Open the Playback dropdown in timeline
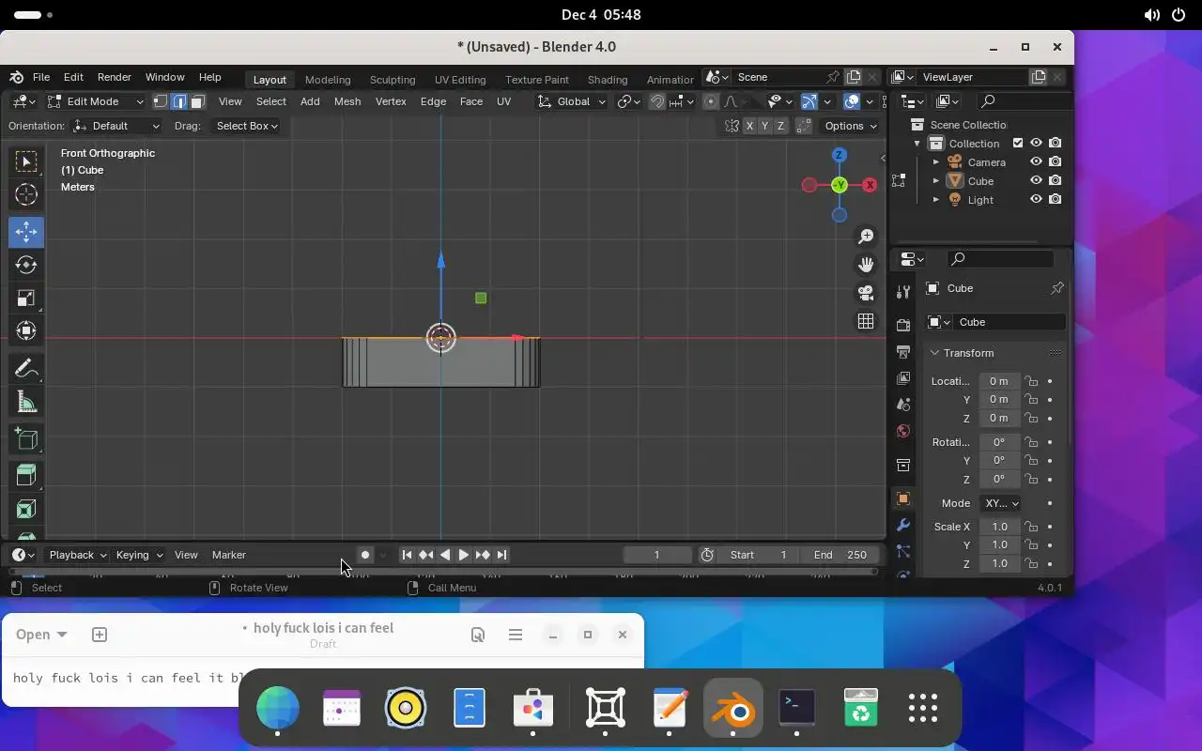This screenshot has height=751, width=1202. (77, 555)
